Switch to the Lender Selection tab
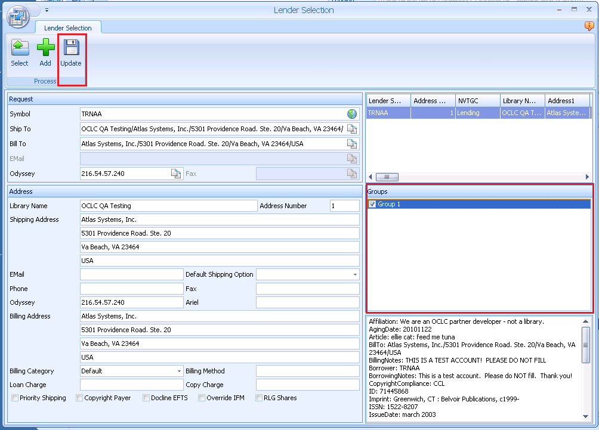Screen dimensions: 599x430 [x=68, y=28]
